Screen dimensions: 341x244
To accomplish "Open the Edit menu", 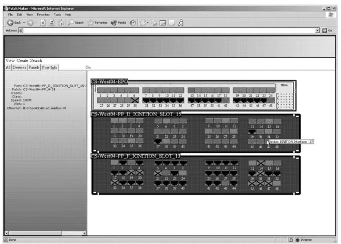I will click(x=20, y=14).
